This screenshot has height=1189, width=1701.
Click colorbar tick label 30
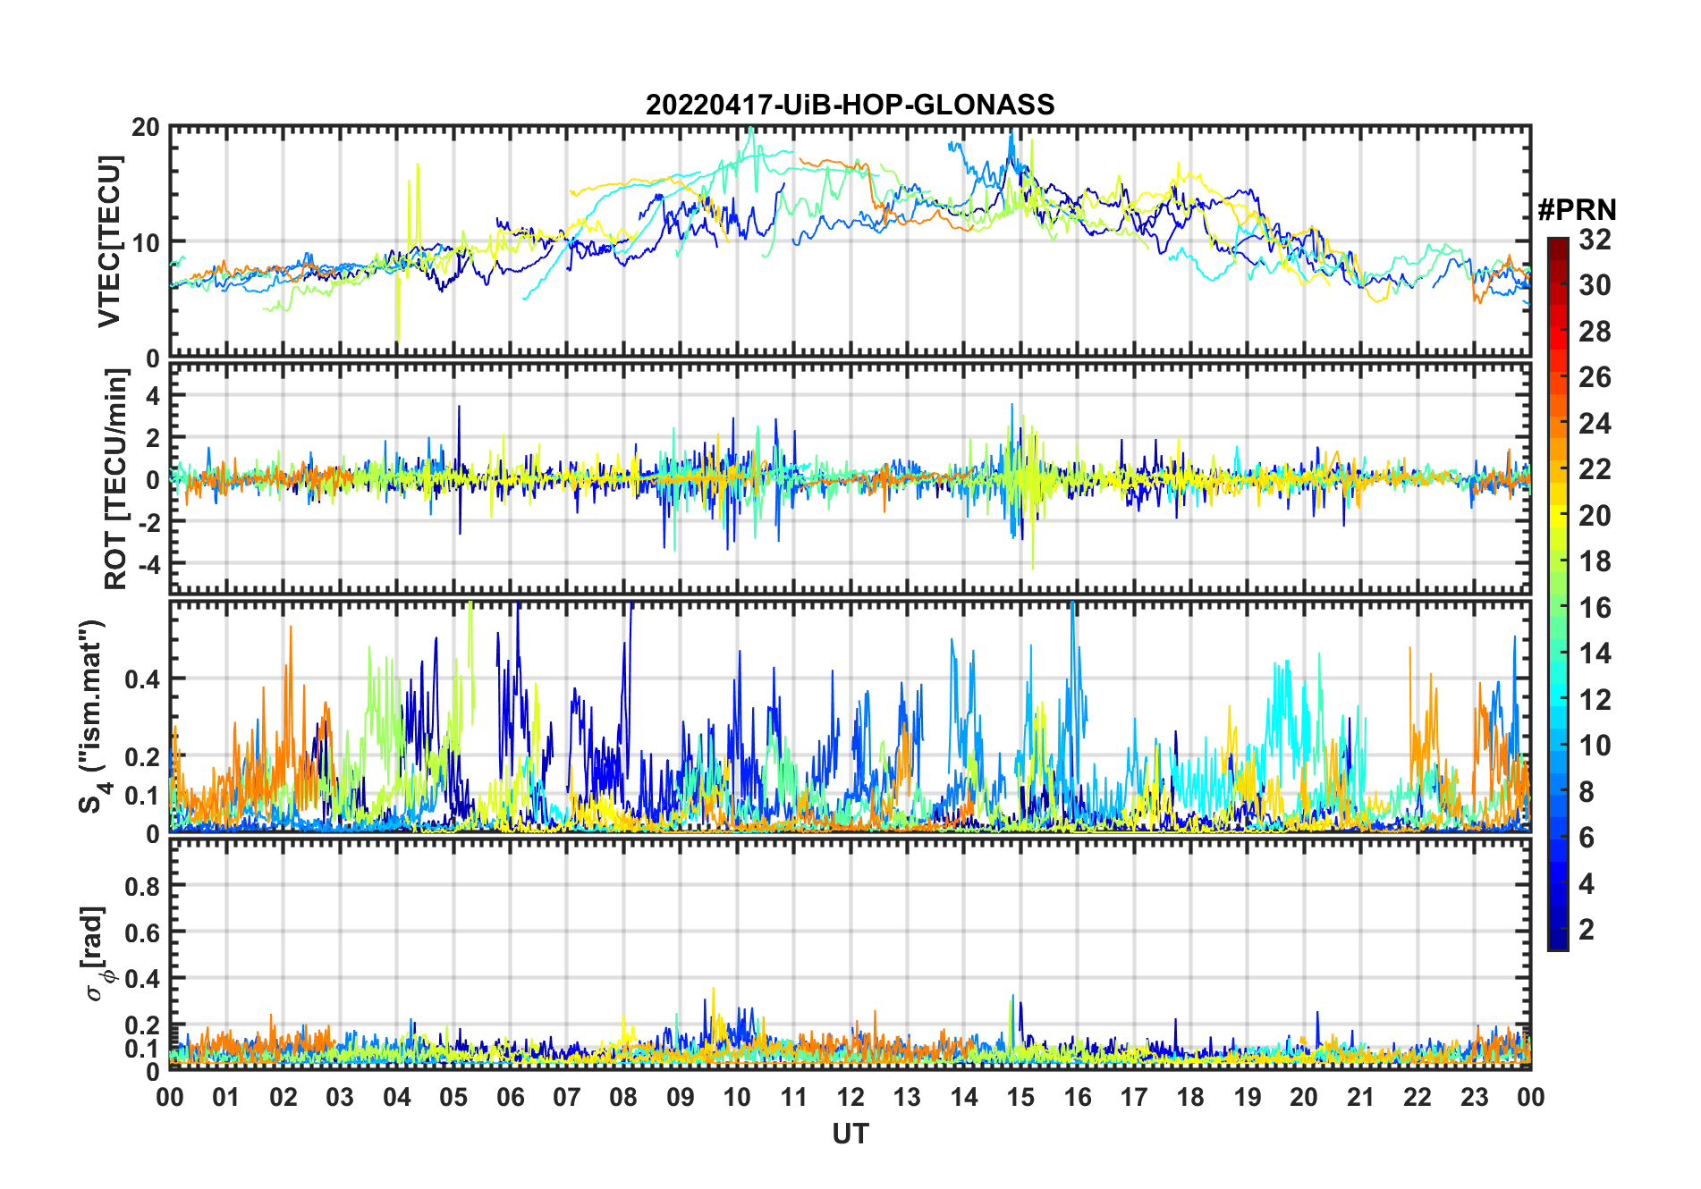(x=1595, y=285)
